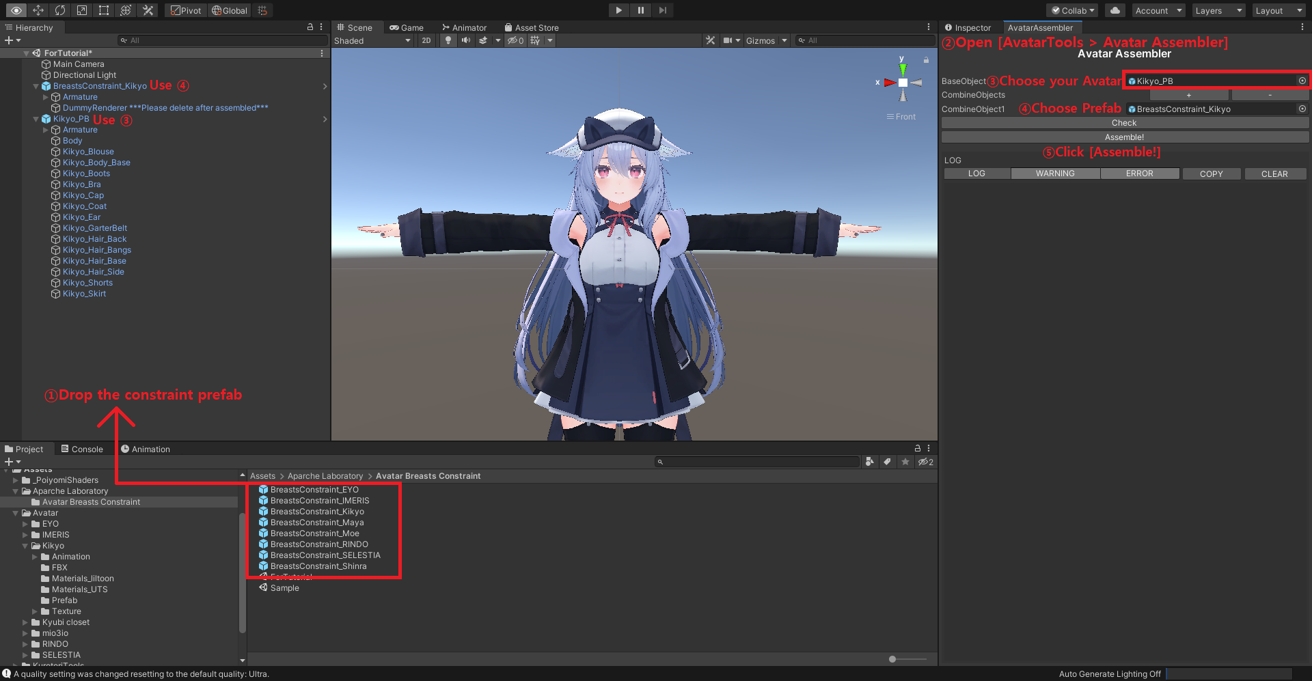The image size is (1312, 681).
Task: Switch to the Console tab
Action: pos(83,449)
